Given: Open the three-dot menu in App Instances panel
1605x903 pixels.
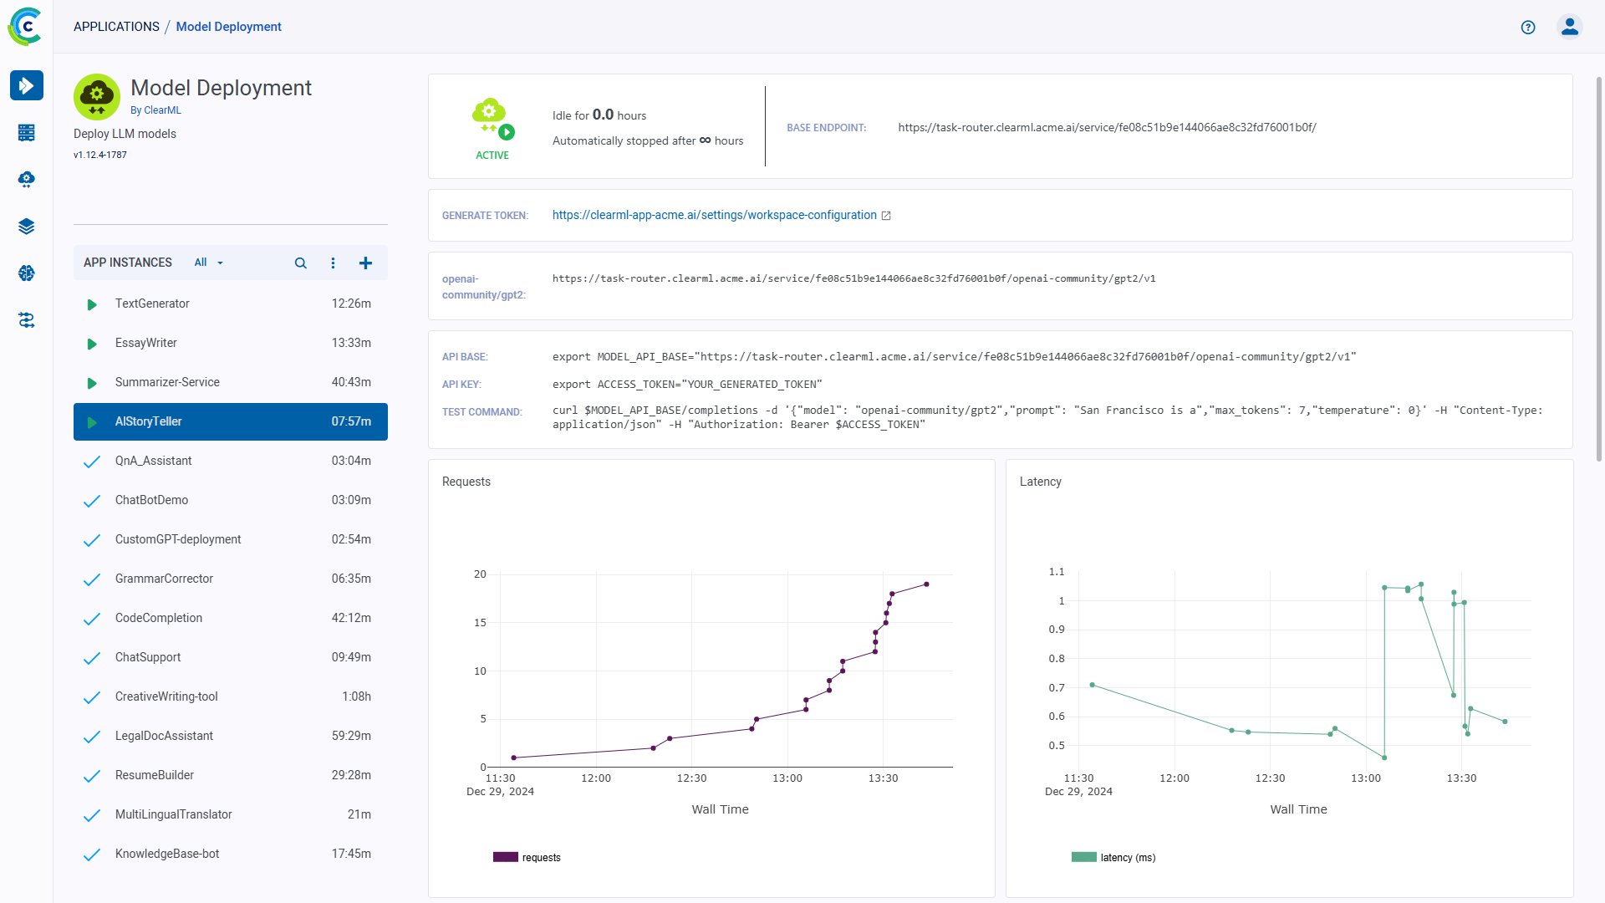Looking at the screenshot, I should point(333,263).
